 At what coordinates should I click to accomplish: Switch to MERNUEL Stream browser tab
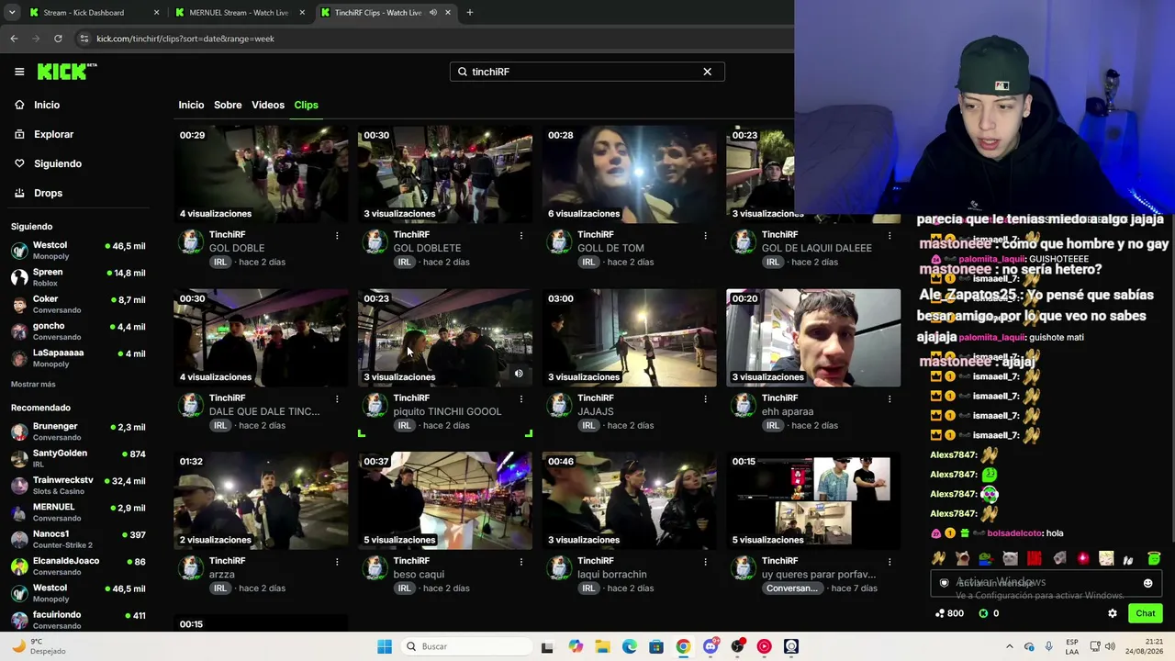(239, 13)
